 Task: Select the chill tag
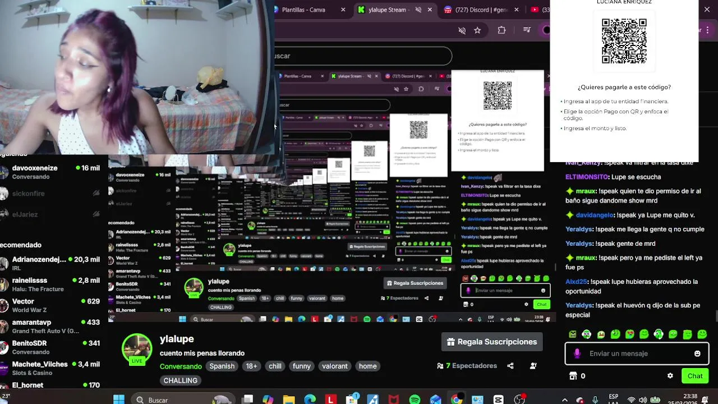275,366
